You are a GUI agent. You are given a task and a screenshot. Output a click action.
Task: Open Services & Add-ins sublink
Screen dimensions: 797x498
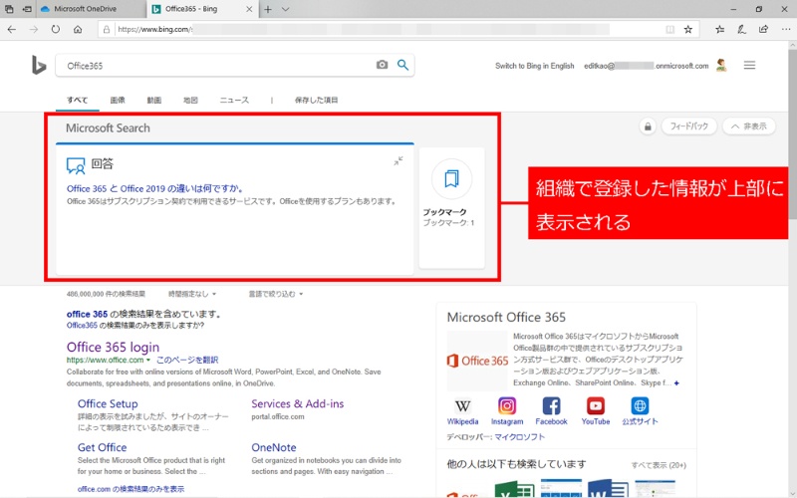[x=297, y=404]
